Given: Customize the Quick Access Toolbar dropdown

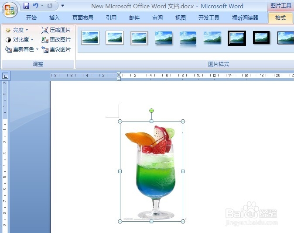Looking at the screenshot, I should (63, 6).
